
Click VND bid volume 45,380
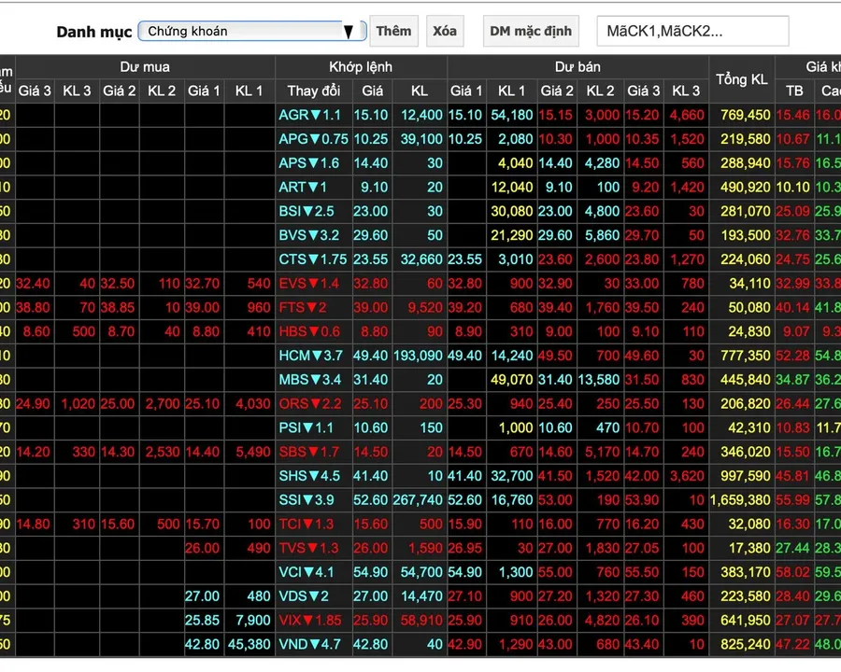coord(249,644)
